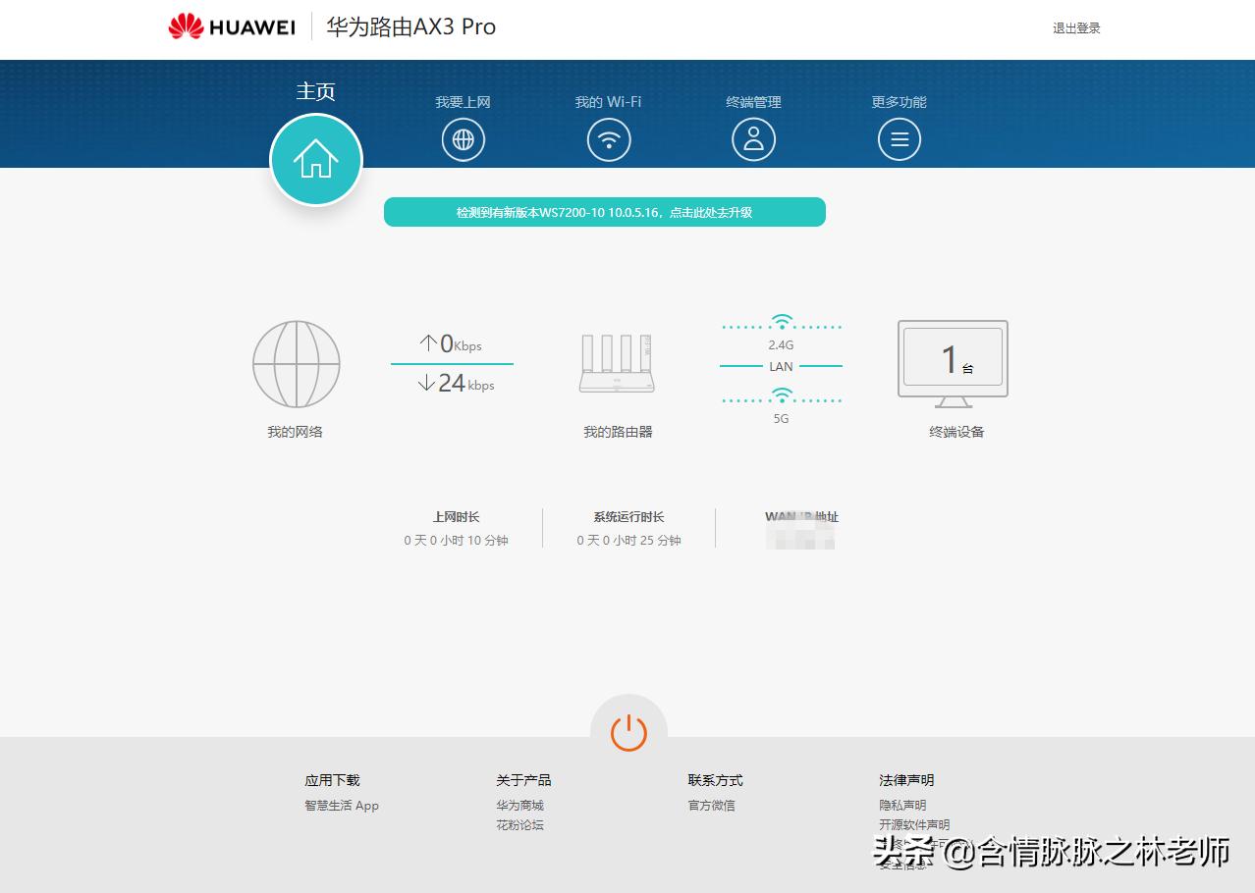This screenshot has height=893, width=1255.
Task: Click the 5G Wi-Fi signal icon
Action: [x=780, y=394]
